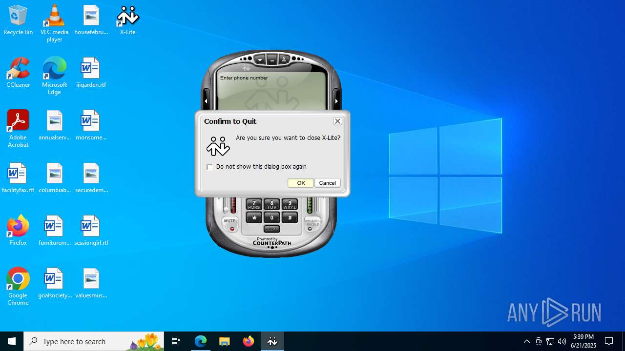Screen dimensions: 625x351
Task: Select monsome... Word document
Action: coord(91,125)
